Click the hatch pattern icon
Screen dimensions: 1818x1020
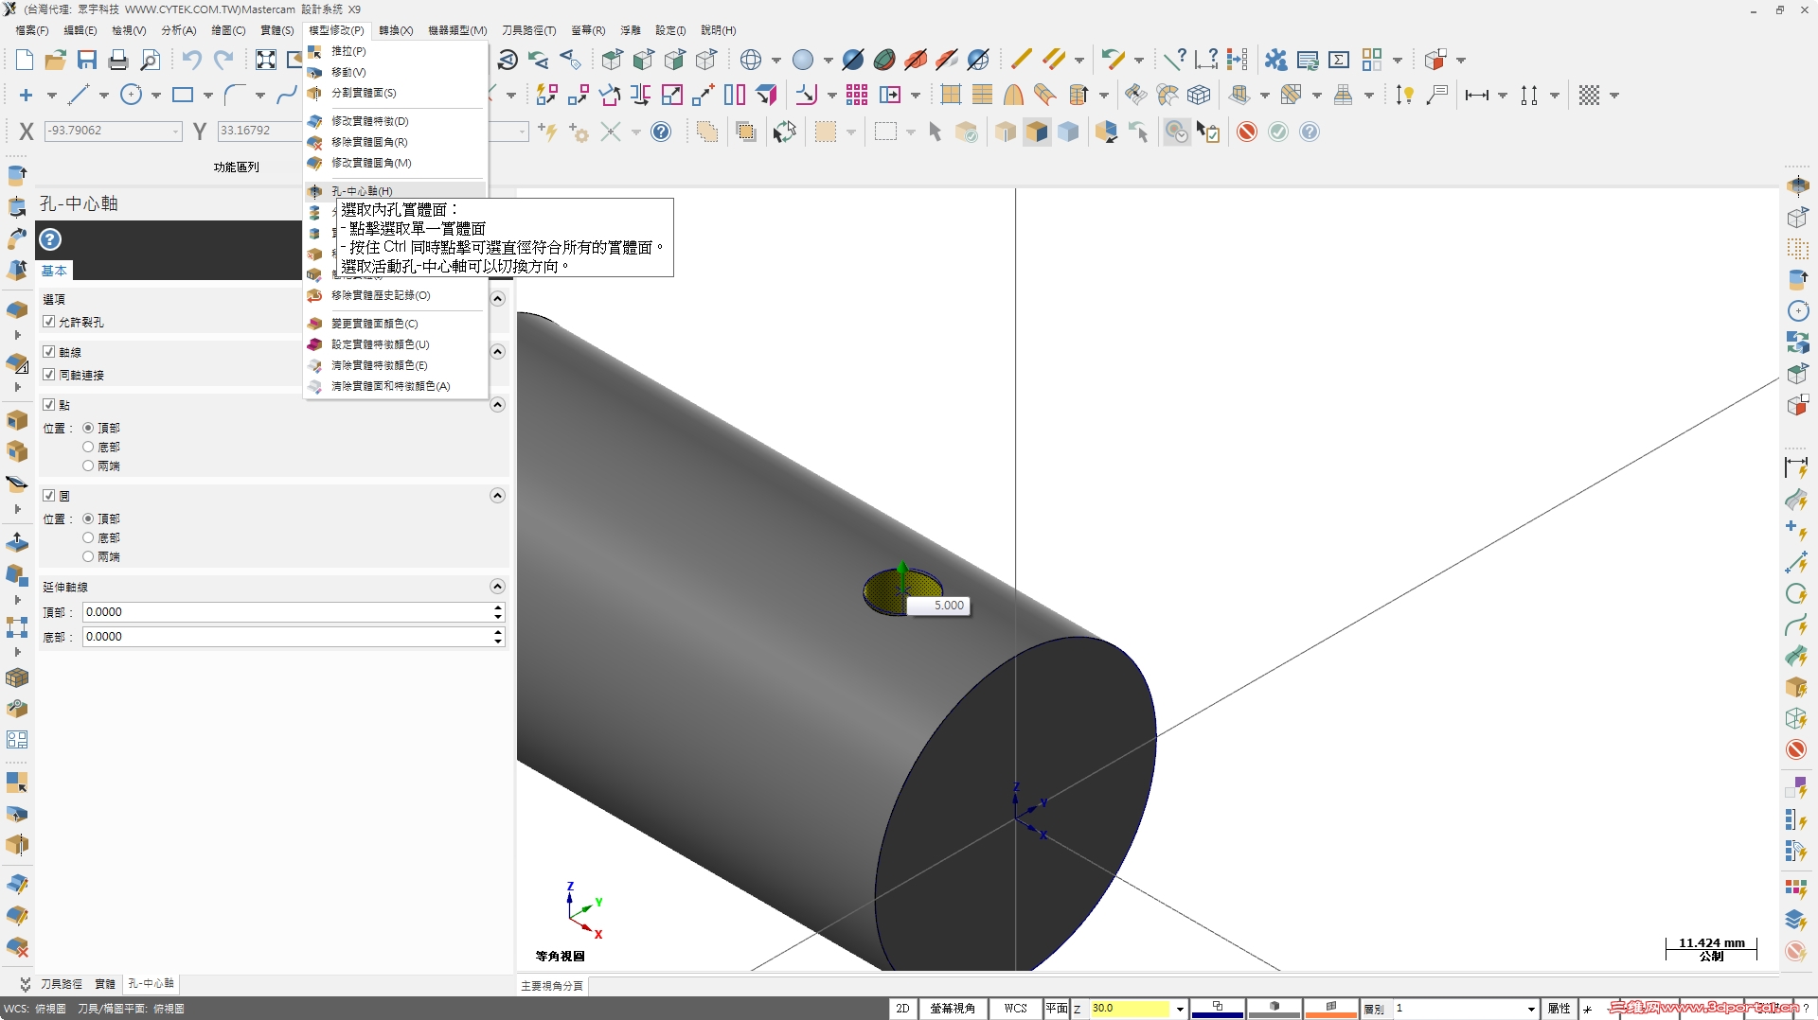(1589, 95)
